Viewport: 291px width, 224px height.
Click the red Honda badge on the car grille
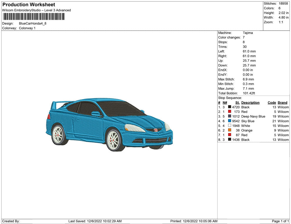(156, 130)
